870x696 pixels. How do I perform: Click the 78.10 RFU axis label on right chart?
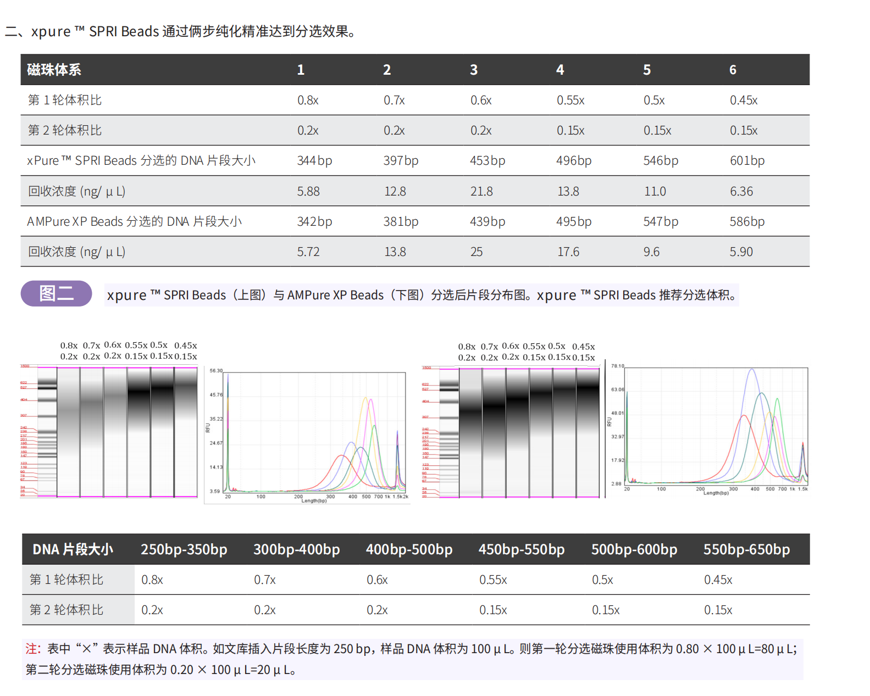click(618, 366)
